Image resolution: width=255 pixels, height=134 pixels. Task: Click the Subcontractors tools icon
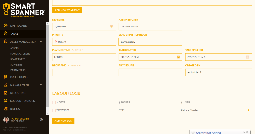click(6, 101)
